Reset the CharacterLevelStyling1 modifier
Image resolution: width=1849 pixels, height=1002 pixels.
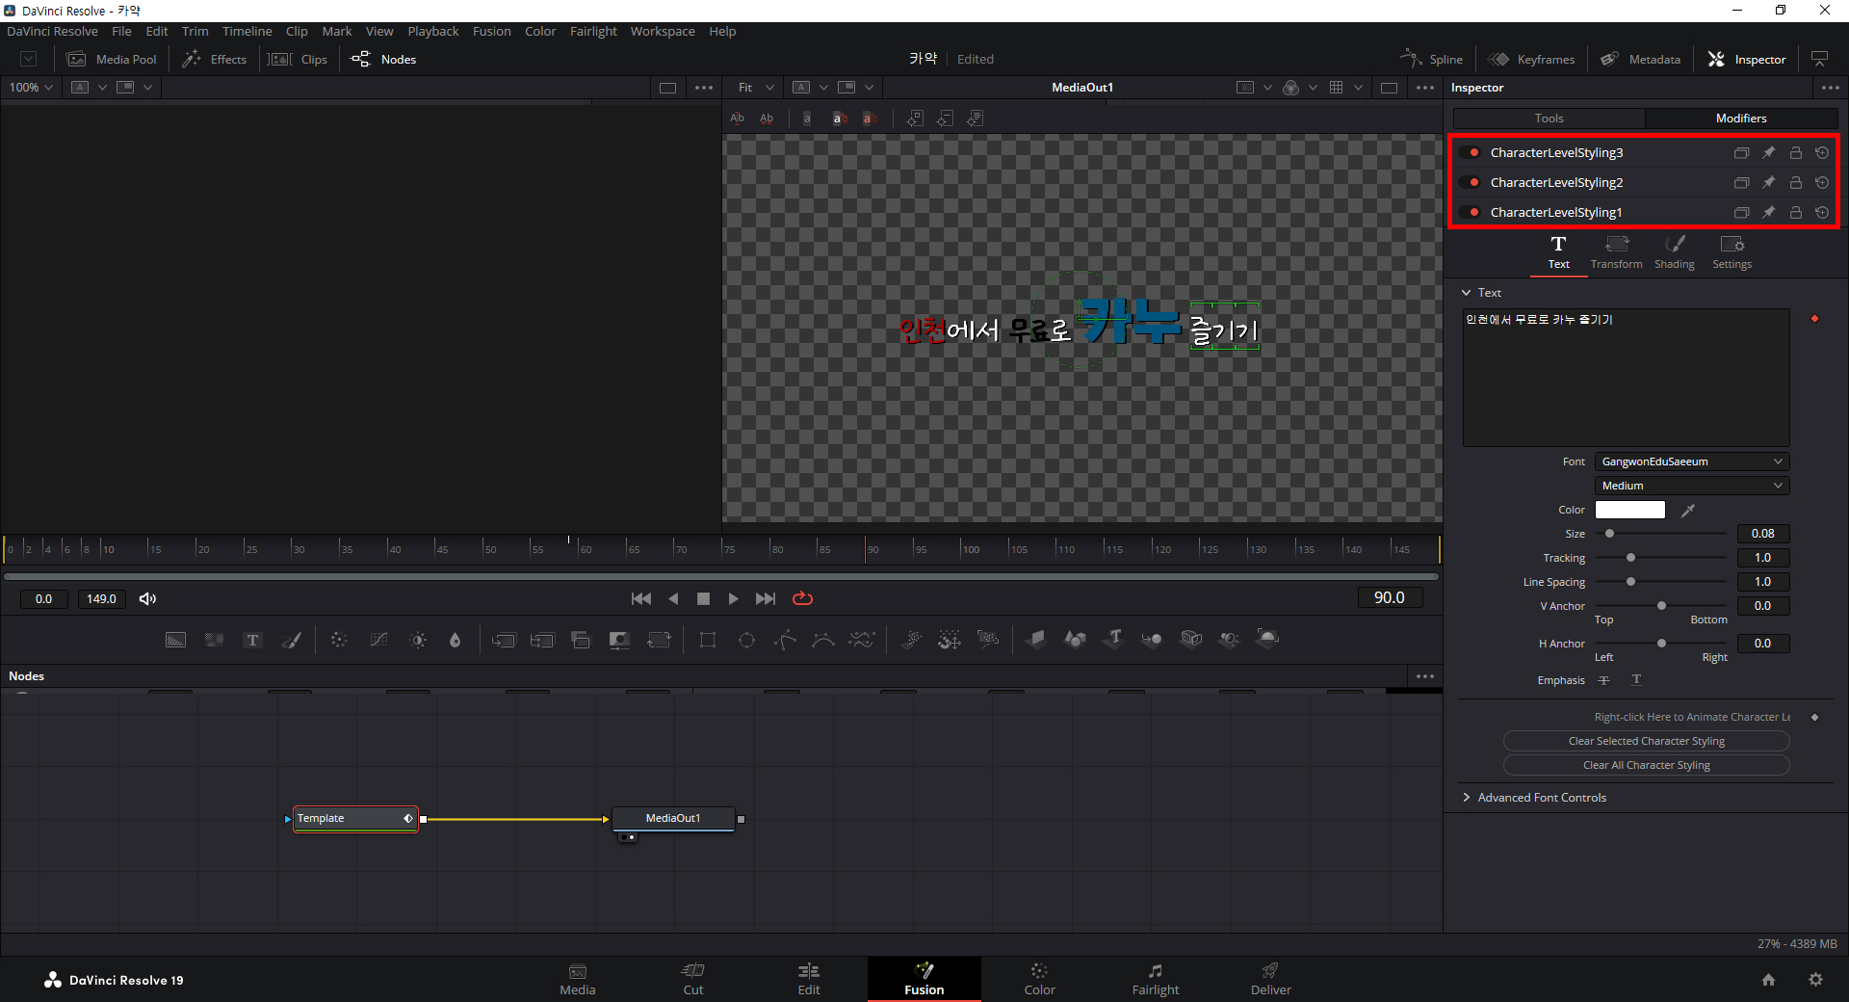click(x=1822, y=212)
